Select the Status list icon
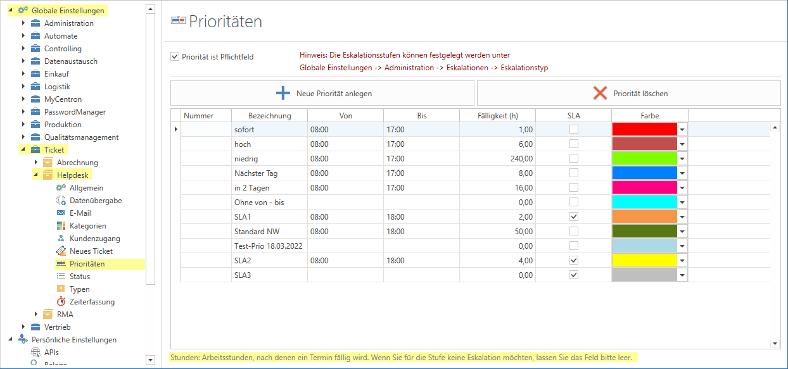Viewport: 788px width, 369px height. 61,277
